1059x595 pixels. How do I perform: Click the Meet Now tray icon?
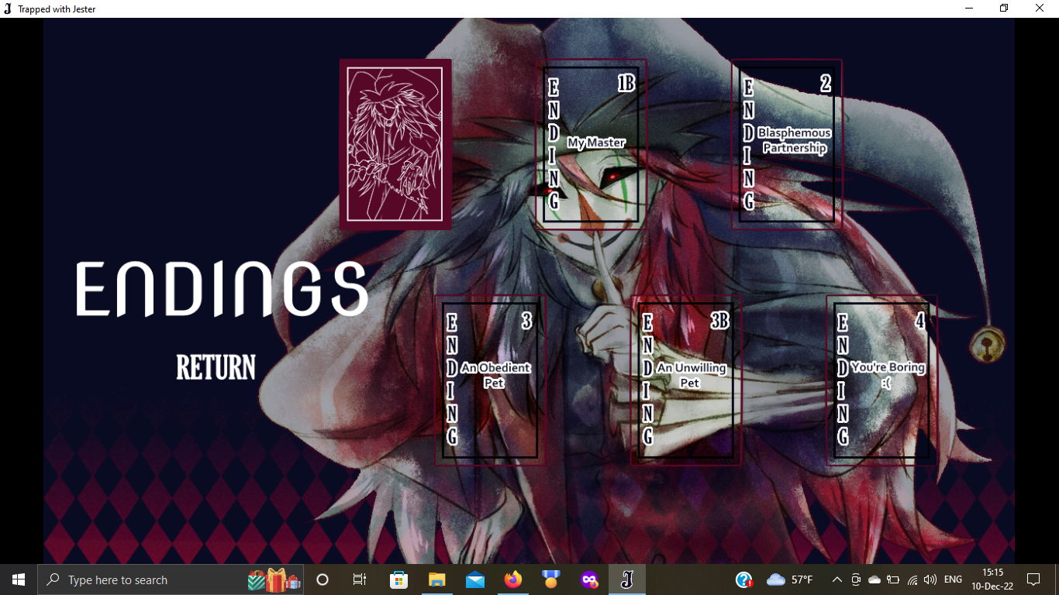[x=856, y=580]
